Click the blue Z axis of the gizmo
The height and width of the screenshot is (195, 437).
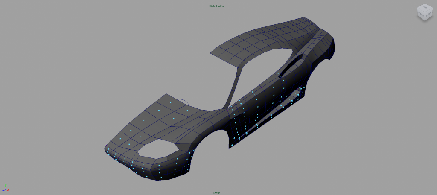point(3,189)
